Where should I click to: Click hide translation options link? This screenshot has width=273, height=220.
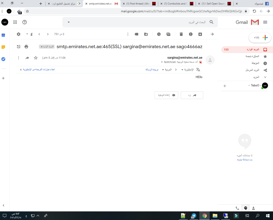pos(39,69)
